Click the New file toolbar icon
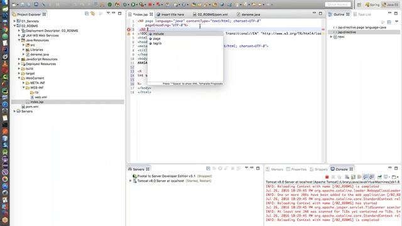Viewport: 402px width, 226px height. pyautogui.click(x=14, y=4)
